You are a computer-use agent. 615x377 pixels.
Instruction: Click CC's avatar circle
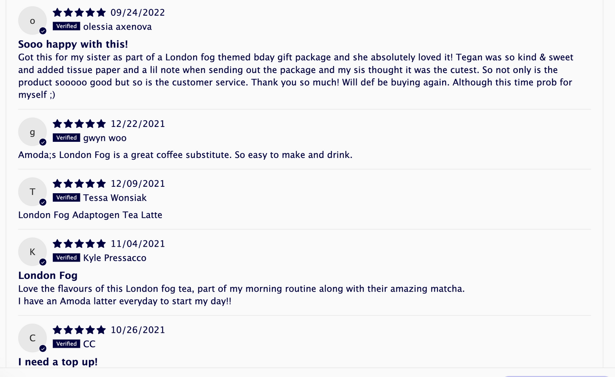32,338
